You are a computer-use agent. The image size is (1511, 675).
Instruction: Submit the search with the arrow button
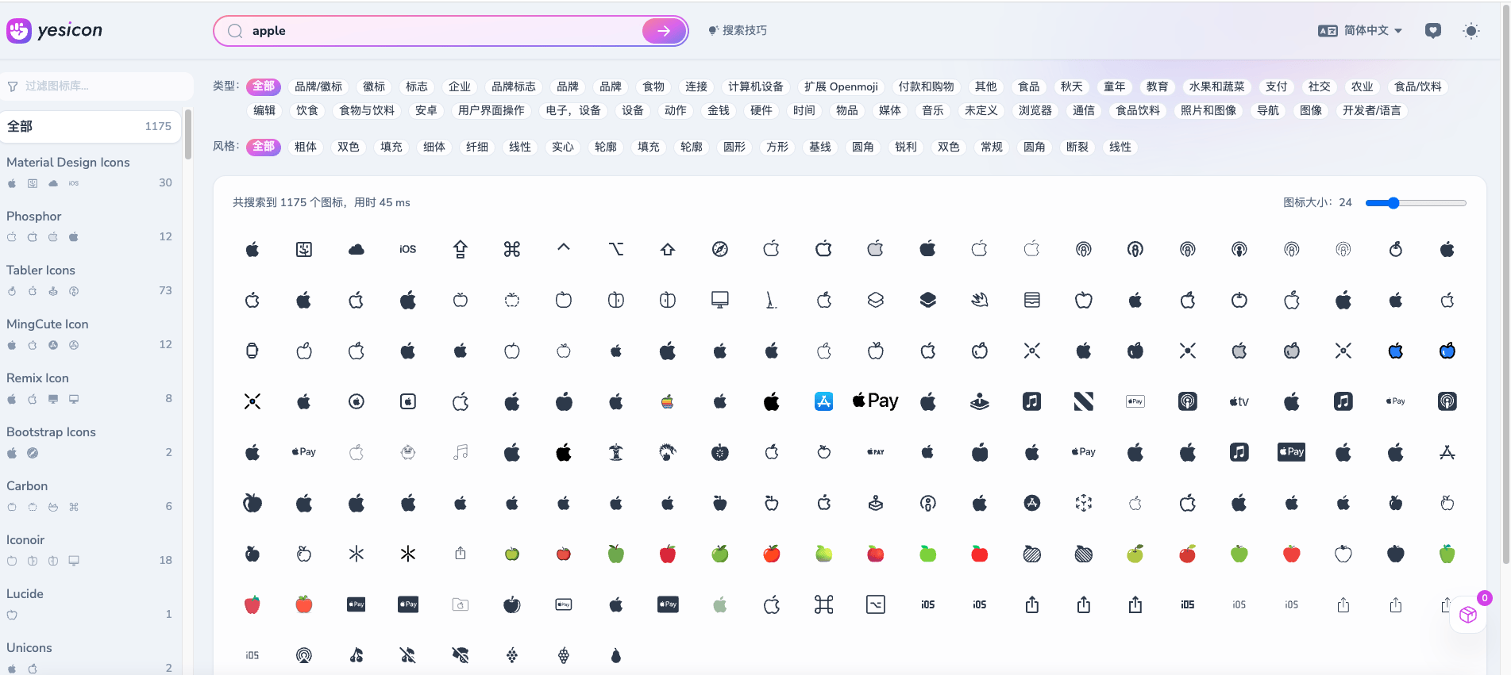pyautogui.click(x=664, y=31)
